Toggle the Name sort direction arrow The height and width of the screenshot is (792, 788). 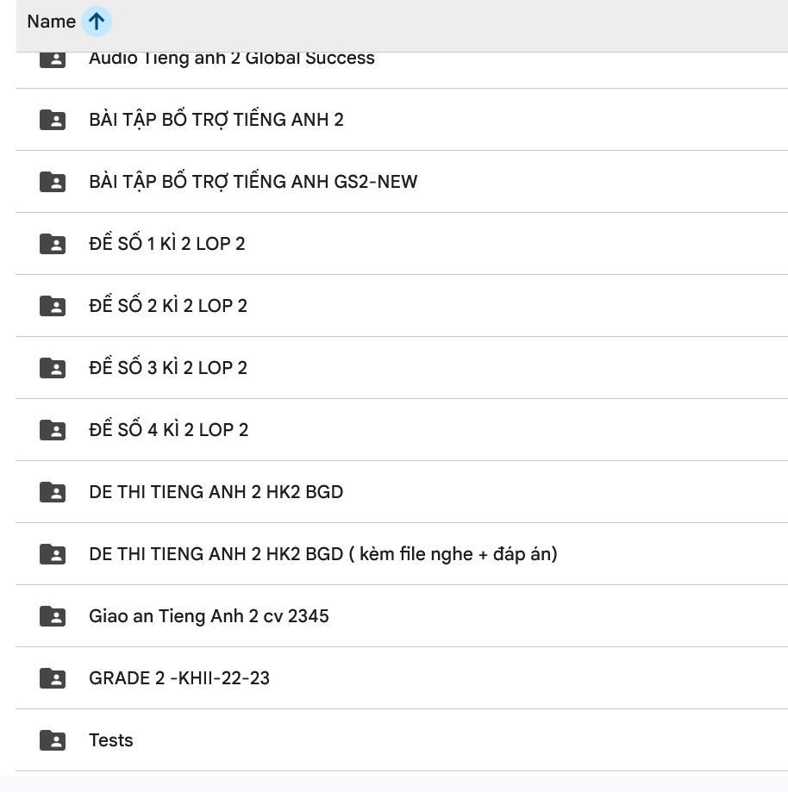[97, 22]
